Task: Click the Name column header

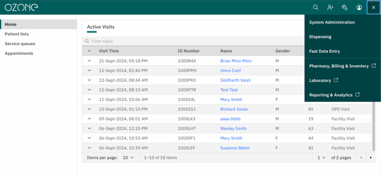Action: pyautogui.click(x=226, y=51)
